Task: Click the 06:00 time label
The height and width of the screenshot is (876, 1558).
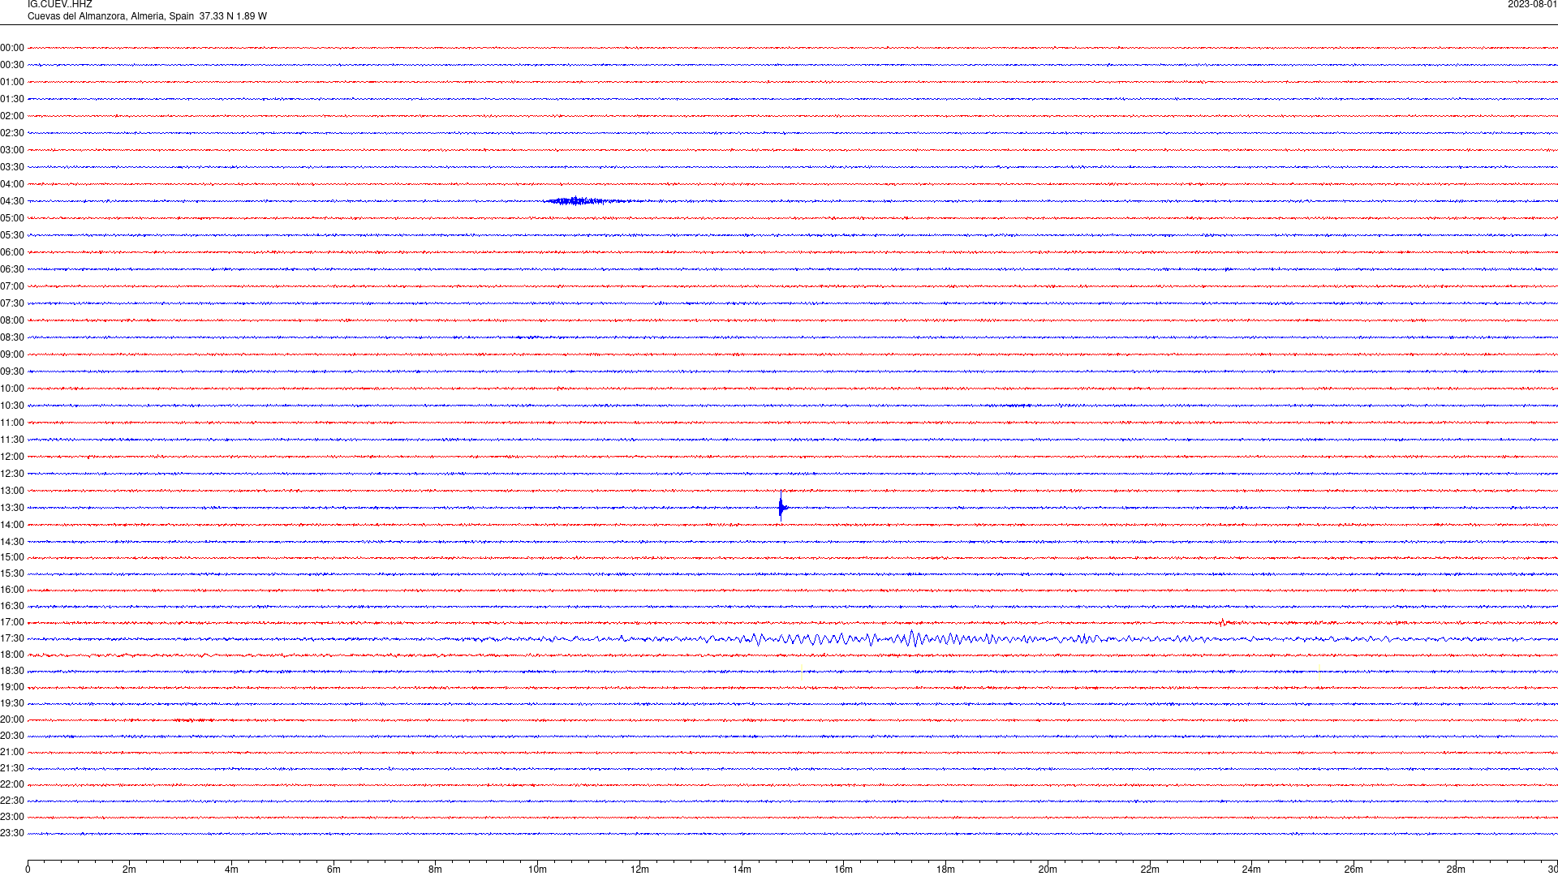Action: click(x=12, y=252)
